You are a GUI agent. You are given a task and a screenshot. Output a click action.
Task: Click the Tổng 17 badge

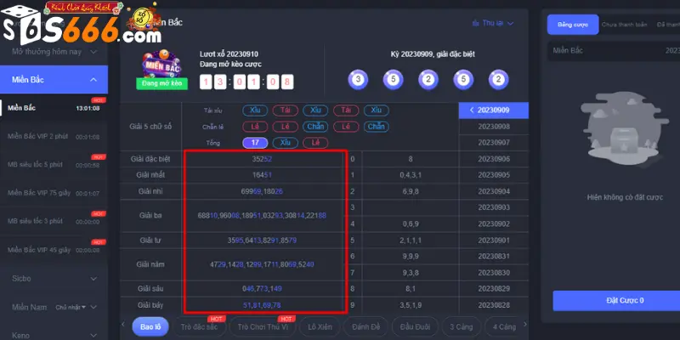pos(256,143)
